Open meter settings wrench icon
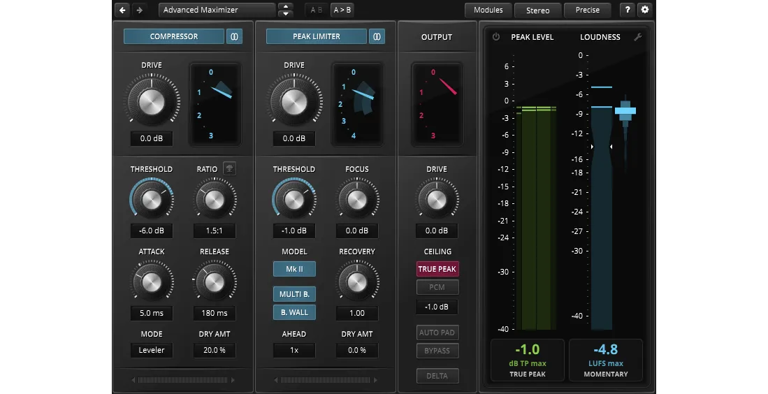Screen dimensions: 768x394 pos(637,37)
